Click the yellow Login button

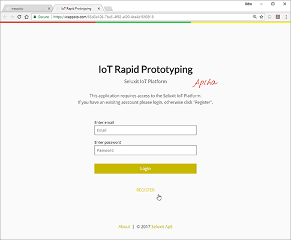[x=145, y=169]
